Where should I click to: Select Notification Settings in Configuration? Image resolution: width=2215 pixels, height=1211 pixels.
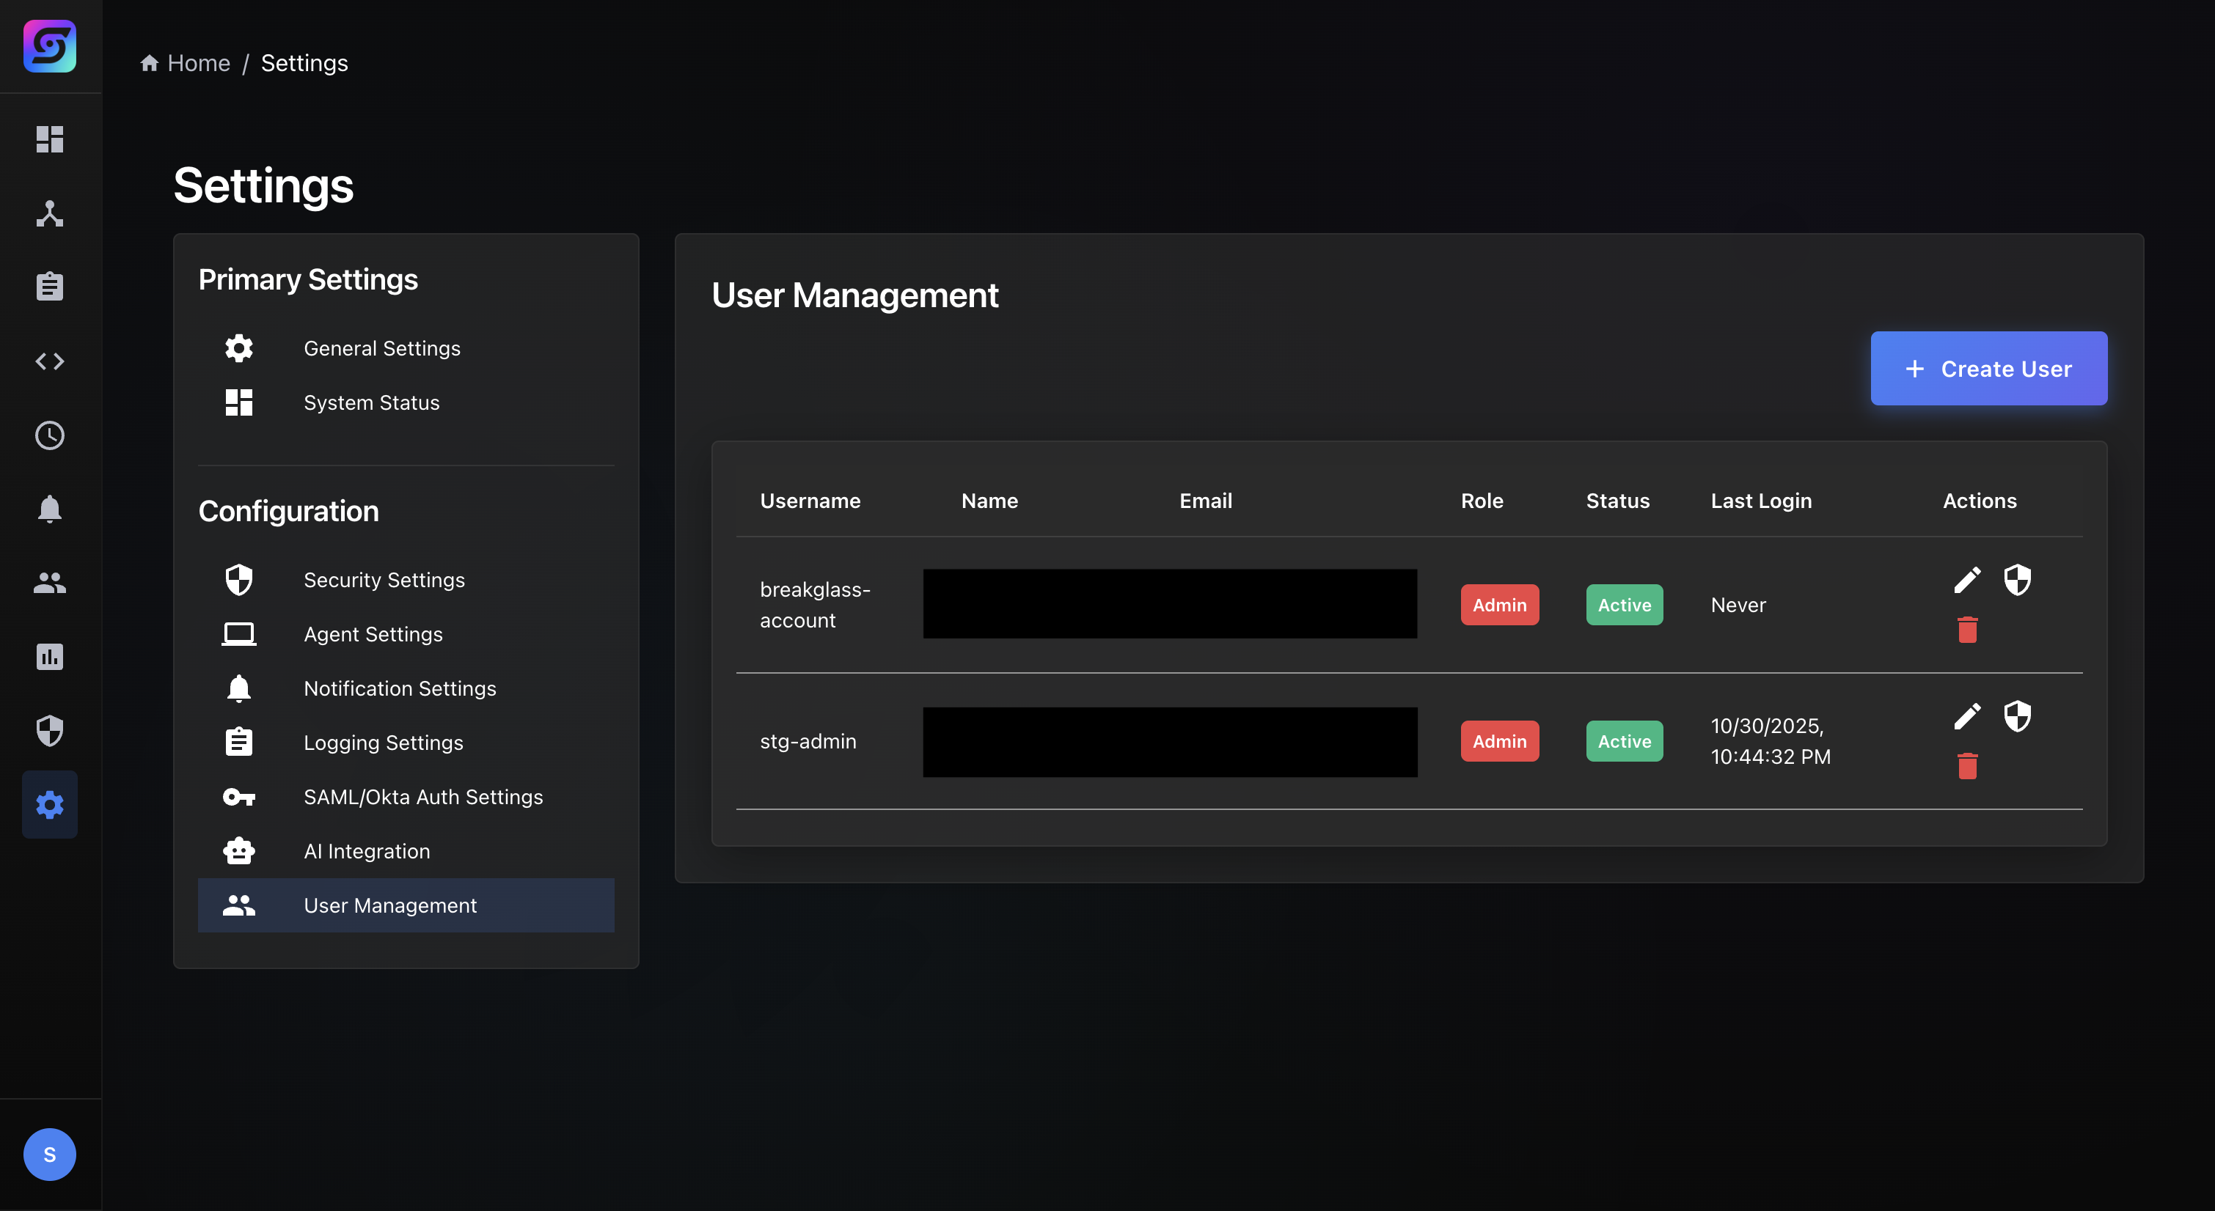(x=400, y=688)
